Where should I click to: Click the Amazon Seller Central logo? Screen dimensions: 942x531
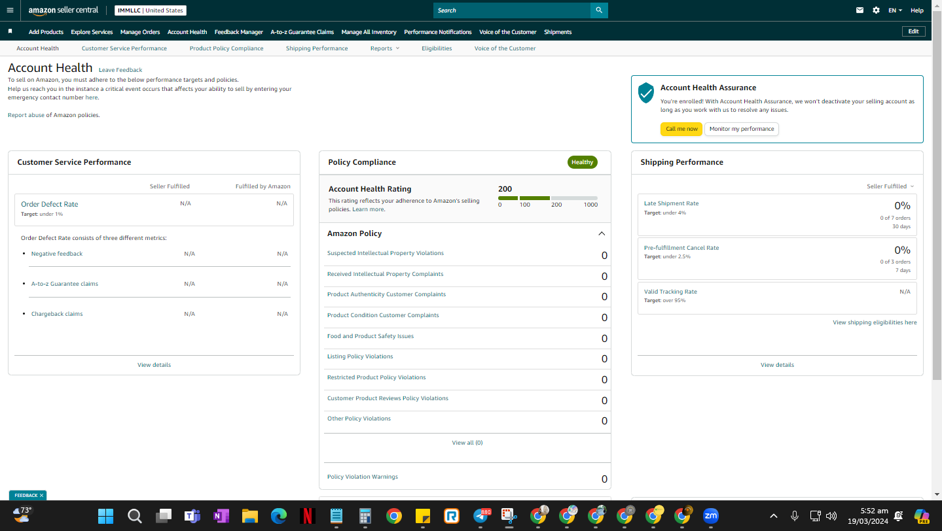[x=63, y=10]
